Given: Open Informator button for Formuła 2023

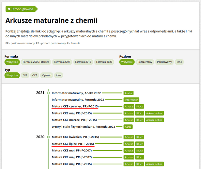Looking at the screenshot, I should point(131,100).
